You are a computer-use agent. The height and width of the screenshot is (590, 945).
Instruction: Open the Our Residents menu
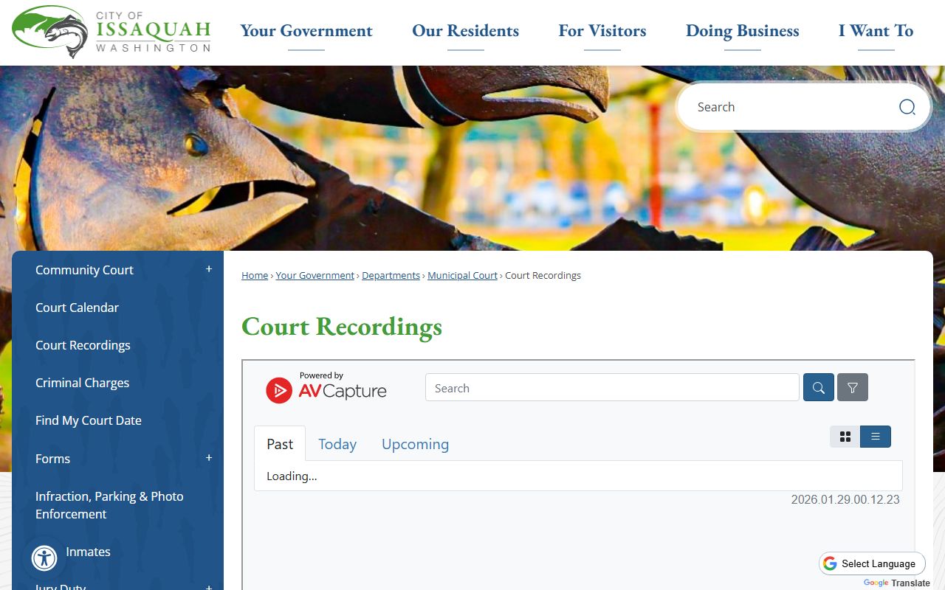click(x=466, y=31)
